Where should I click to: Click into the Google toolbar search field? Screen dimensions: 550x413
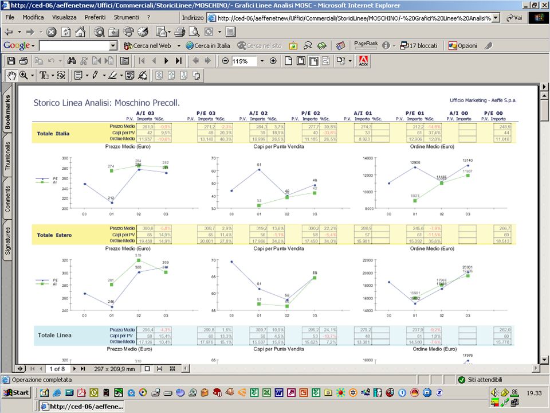[74, 46]
